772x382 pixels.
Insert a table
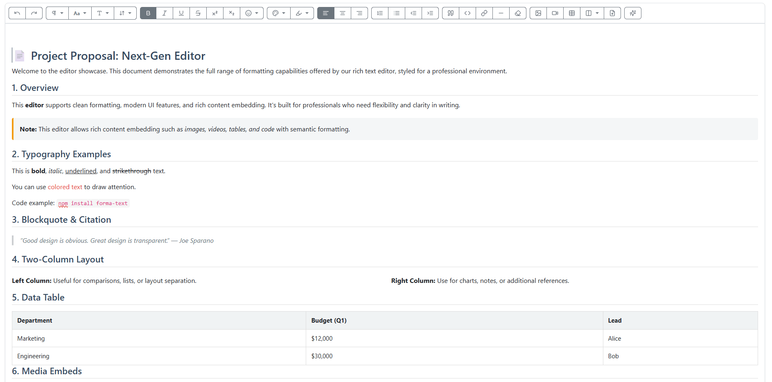(572, 13)
